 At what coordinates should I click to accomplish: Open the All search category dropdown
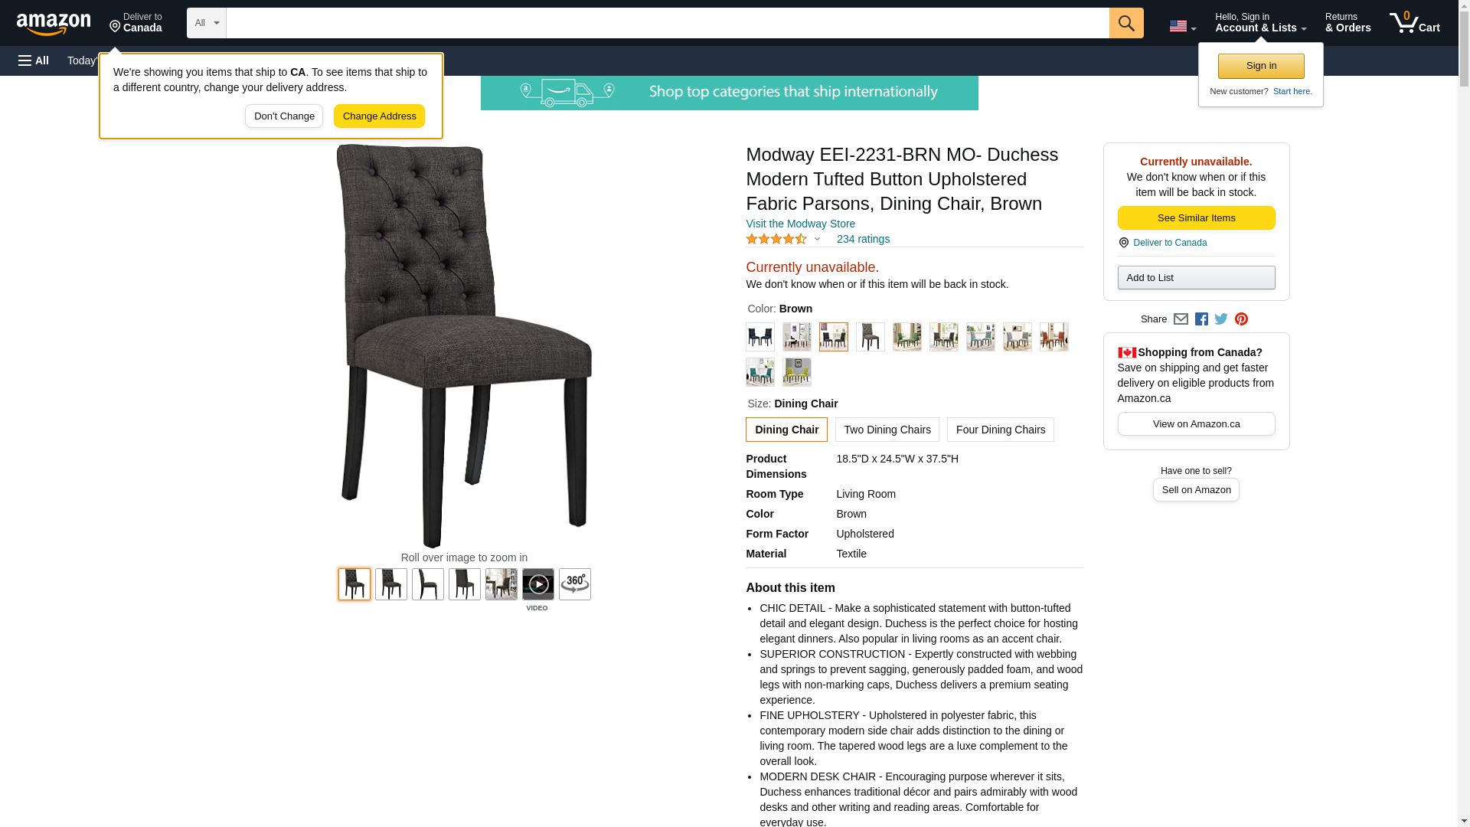(x=206, y=23)
